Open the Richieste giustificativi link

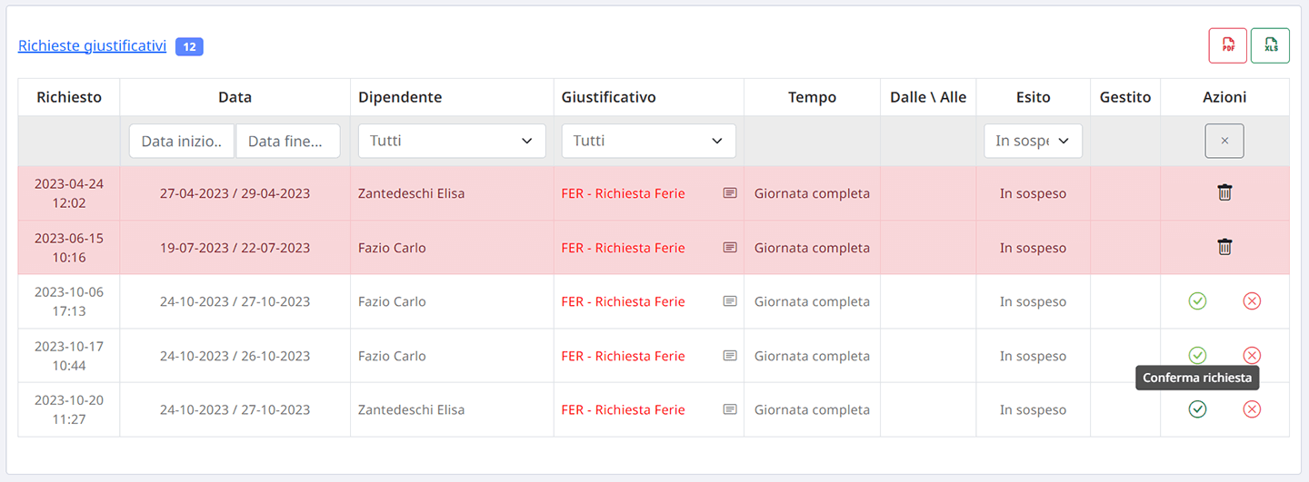[92, 45]
